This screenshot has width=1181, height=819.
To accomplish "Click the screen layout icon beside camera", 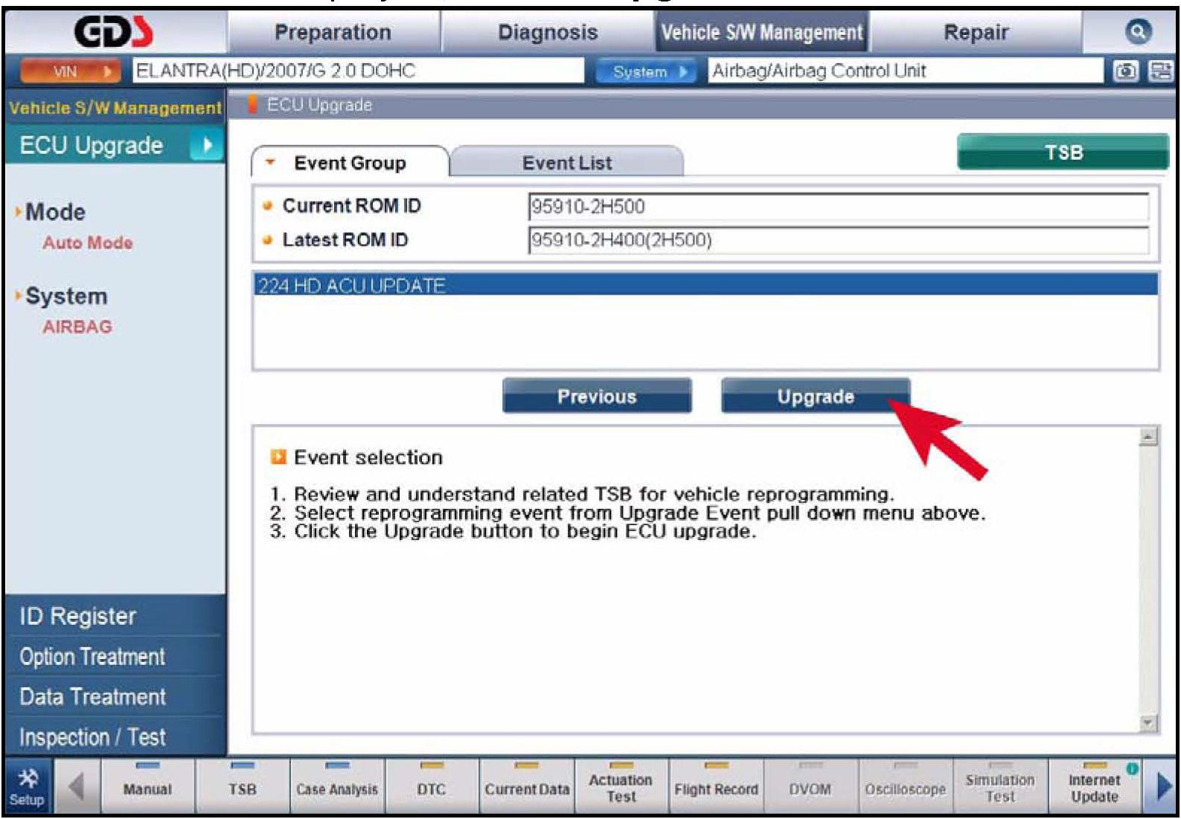I will pos(1161,71).
